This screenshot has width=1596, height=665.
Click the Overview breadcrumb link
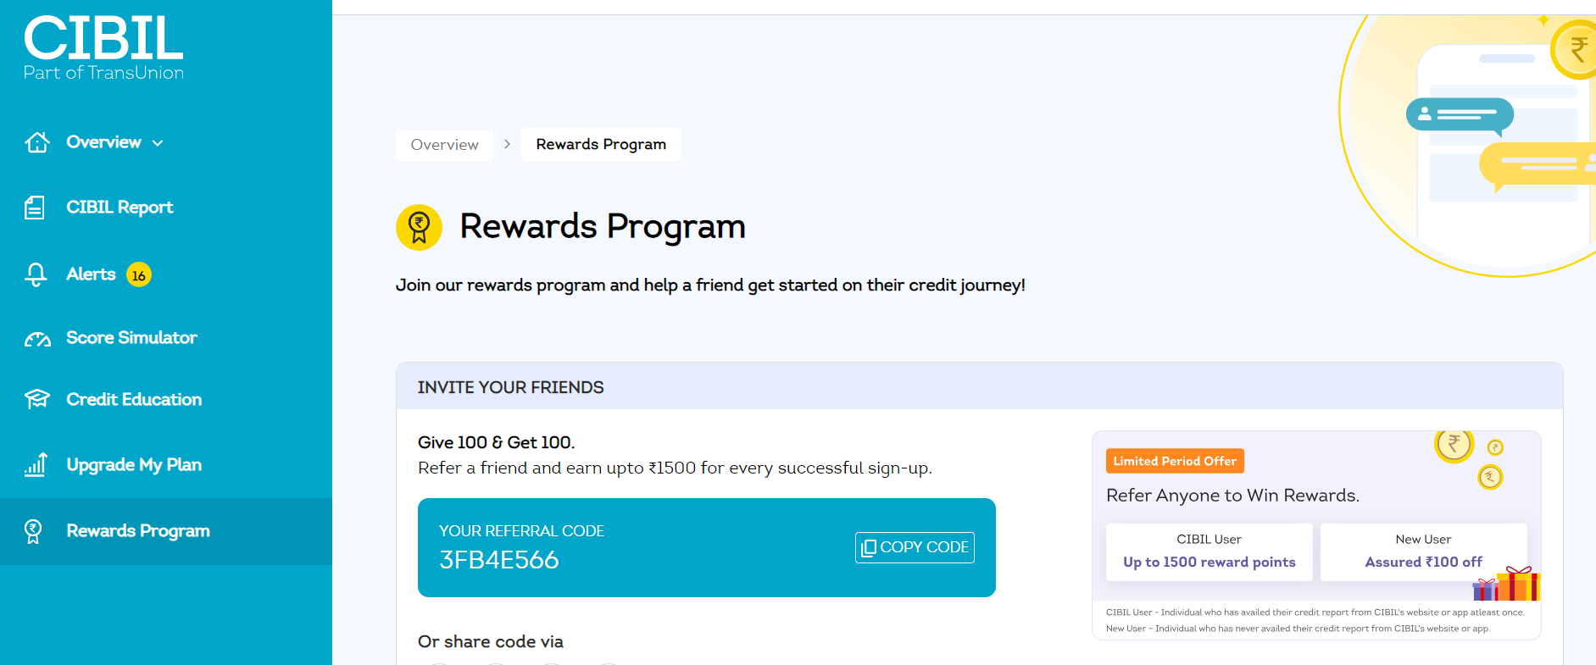[444, 145]
